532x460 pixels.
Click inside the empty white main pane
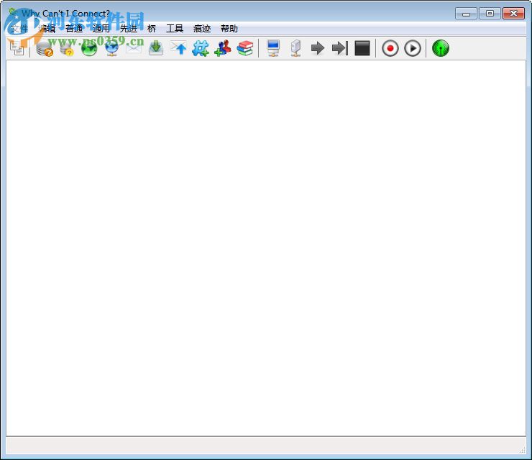coord(266,248)
